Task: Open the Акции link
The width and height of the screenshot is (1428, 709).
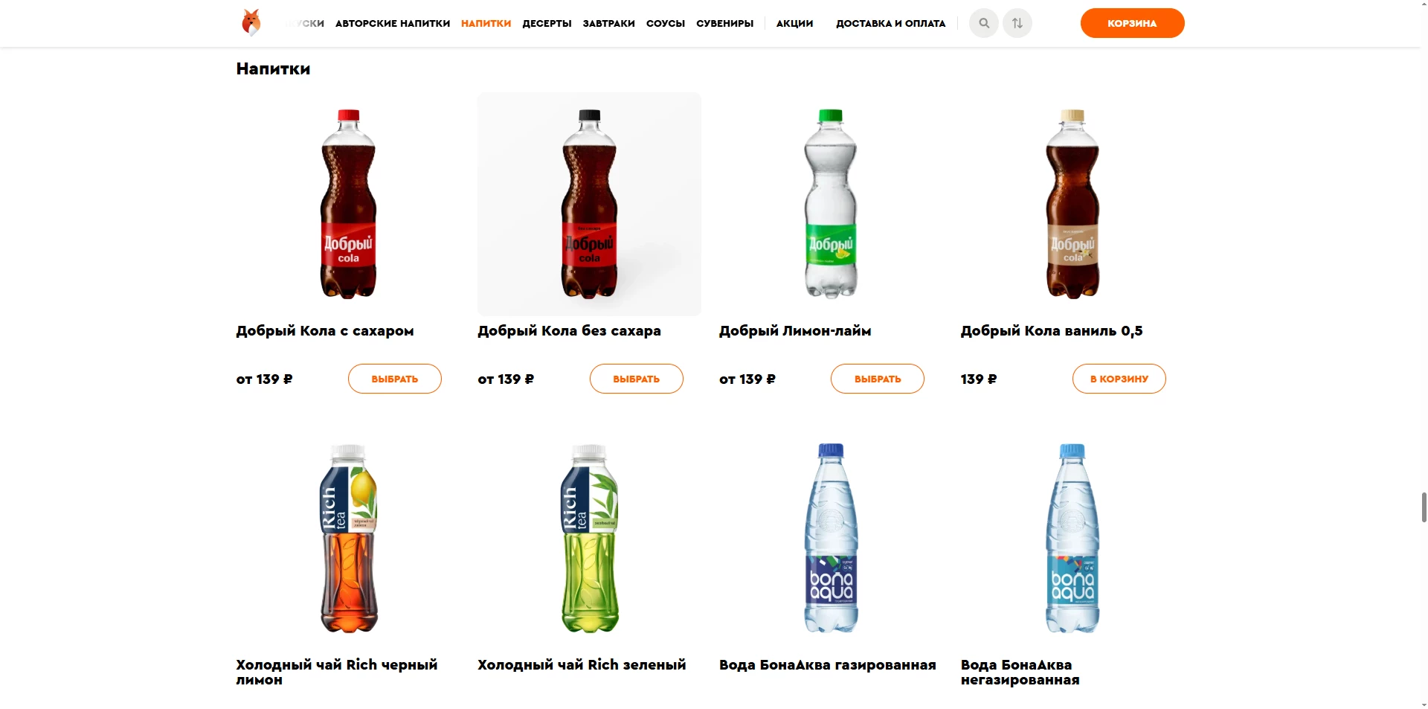Action: pos(794,24)
